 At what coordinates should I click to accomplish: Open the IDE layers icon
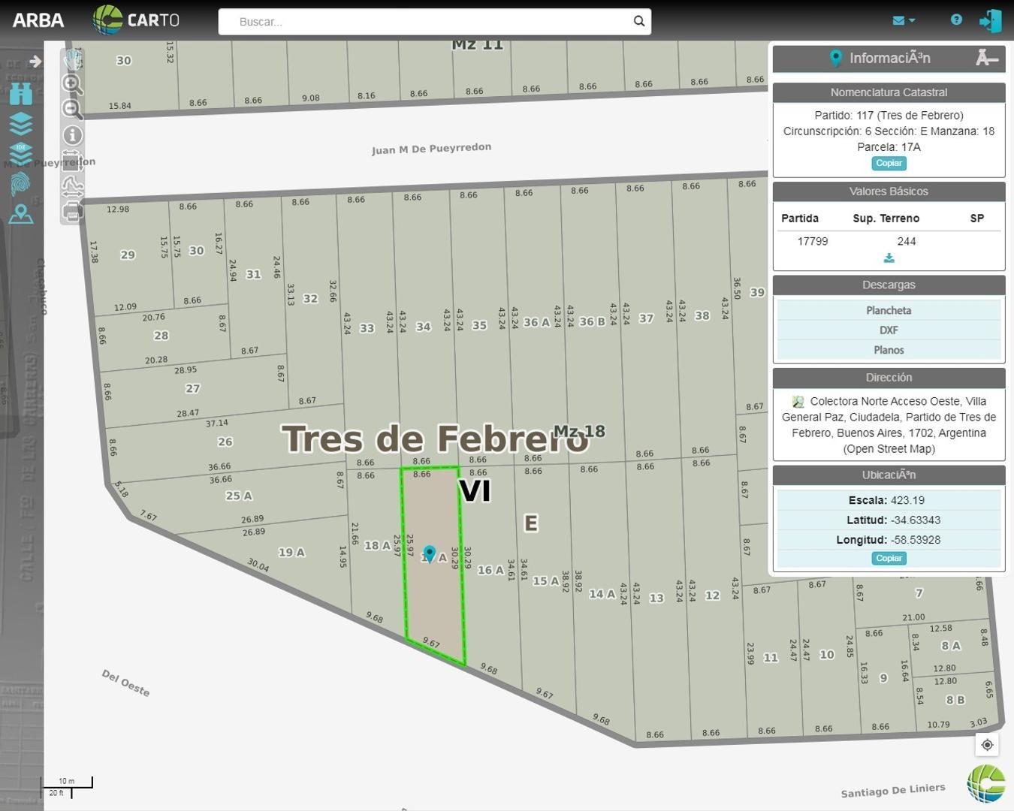[x=21, y=152]
